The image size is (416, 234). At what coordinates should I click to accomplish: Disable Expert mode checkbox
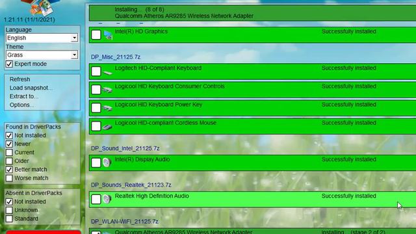point(9,64)
